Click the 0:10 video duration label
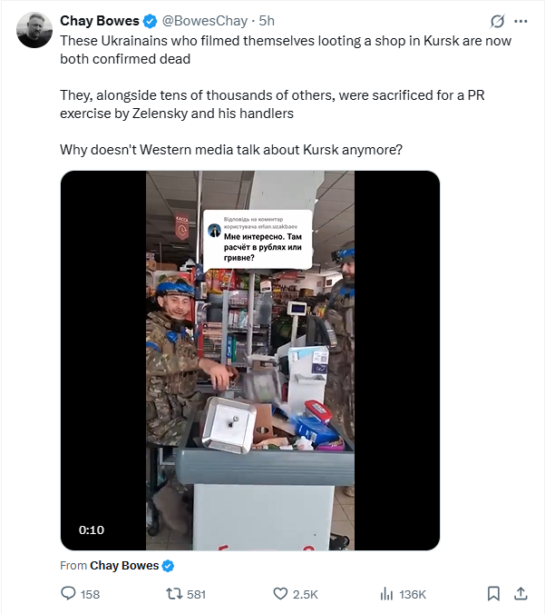 (92, 530)
